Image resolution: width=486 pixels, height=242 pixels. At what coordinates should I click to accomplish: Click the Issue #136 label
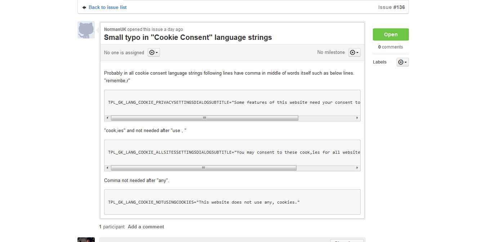tap(391, 7)
